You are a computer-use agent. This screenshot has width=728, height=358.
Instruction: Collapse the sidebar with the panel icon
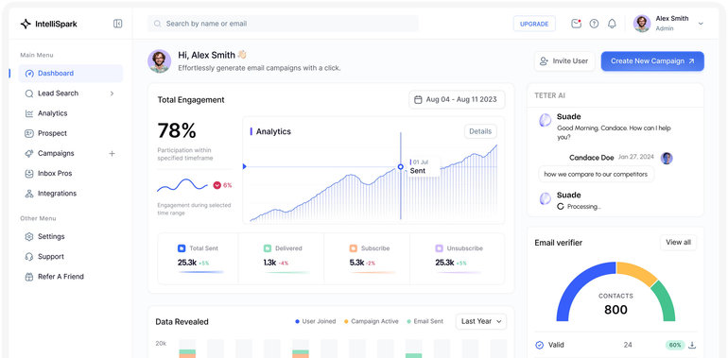pyautogui.click(x=118, y=24)
